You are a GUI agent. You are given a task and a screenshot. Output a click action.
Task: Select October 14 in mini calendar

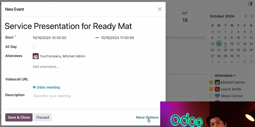tap(219, 44)
